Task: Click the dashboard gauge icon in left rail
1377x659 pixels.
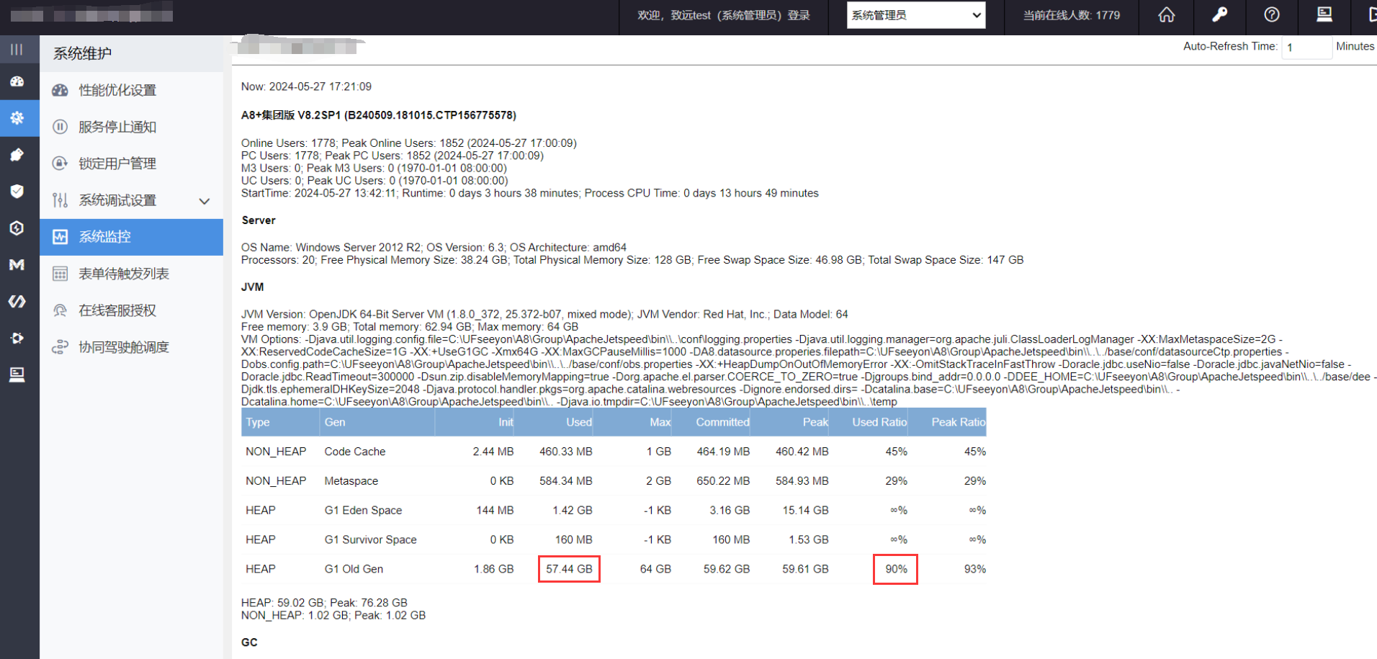Action: point(17,81)
